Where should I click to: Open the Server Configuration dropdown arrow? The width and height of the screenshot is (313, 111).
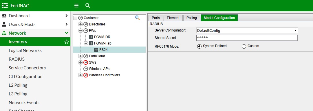click(x=295, y=30)
